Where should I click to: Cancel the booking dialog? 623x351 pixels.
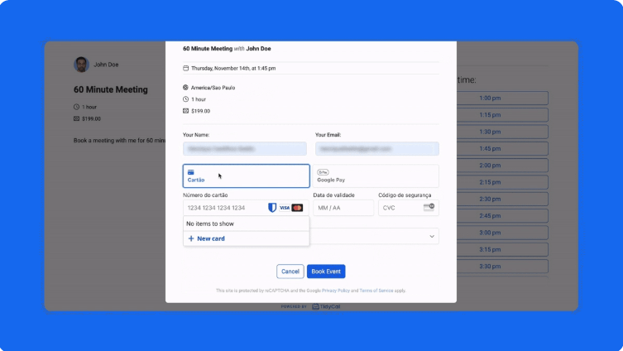click(x=290, y=272)
